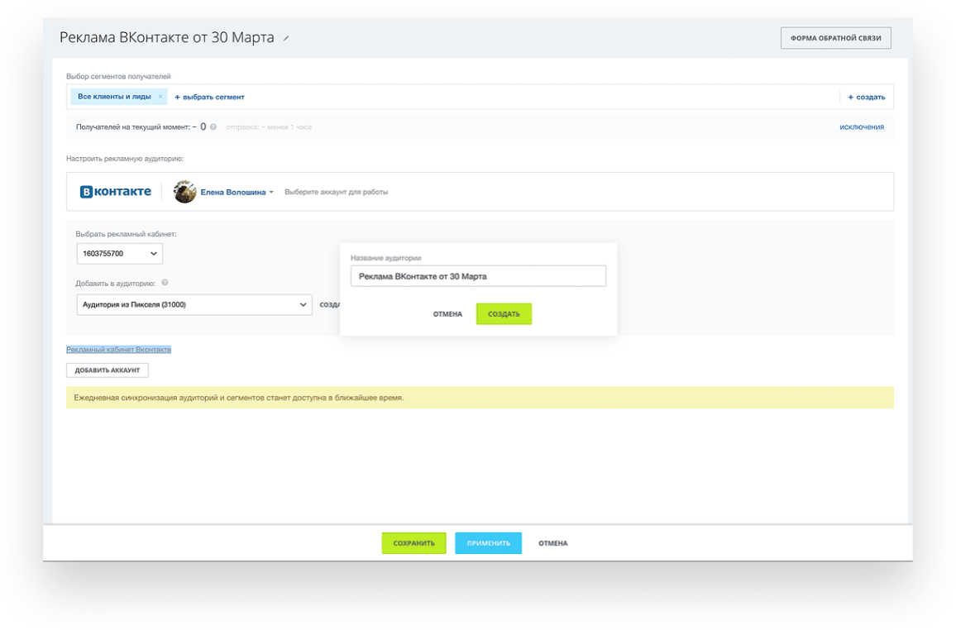956x630 pixels.
Task: Open 'исключения' link
Action: (861, 126)
